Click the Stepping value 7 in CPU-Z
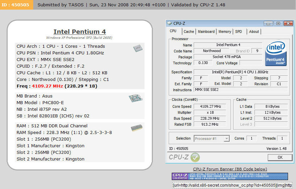This screenshot has height=189, width=296. point(279,78)
